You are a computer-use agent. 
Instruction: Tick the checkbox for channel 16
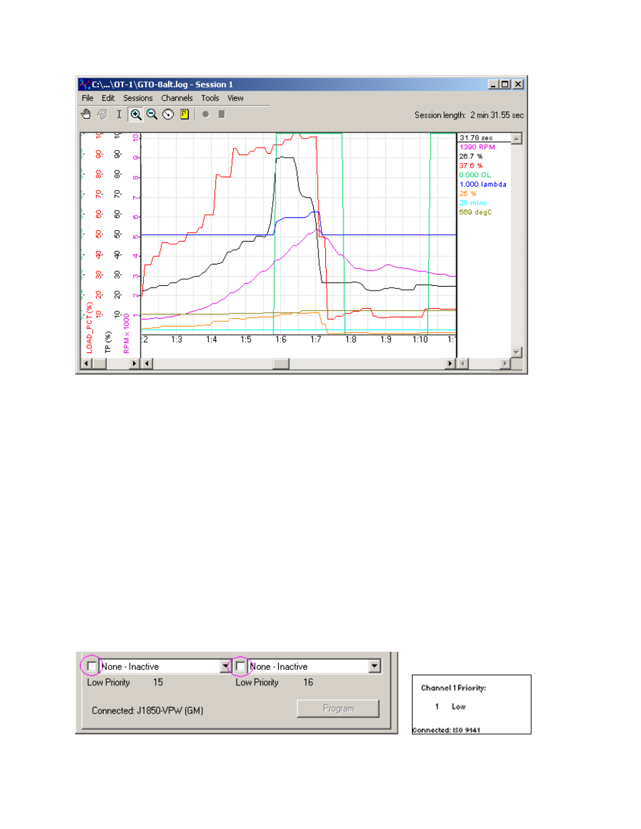[241, 667]
